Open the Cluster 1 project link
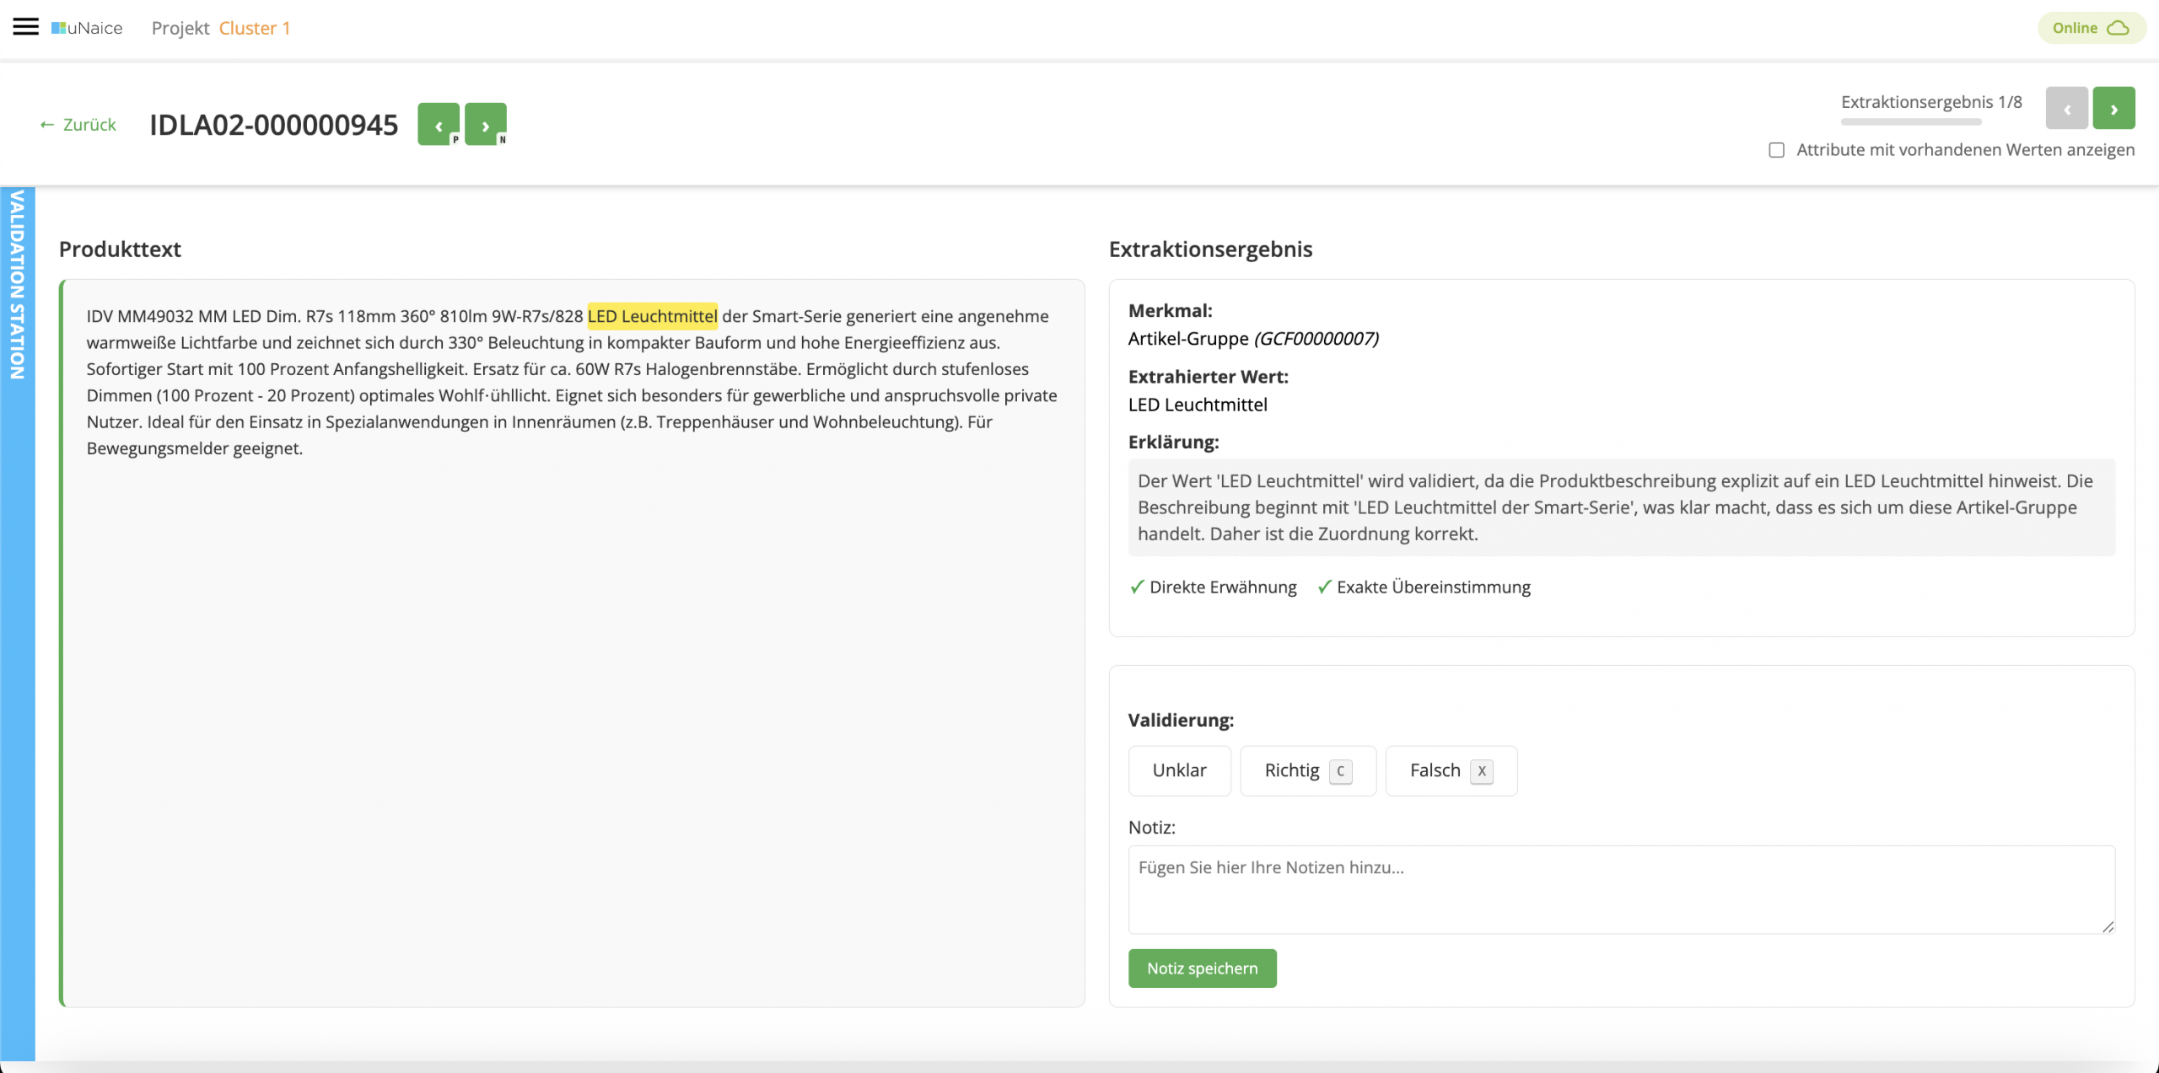 254,28
